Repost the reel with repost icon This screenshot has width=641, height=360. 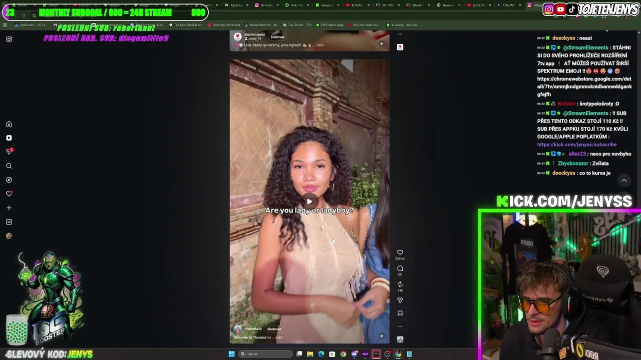click(400, 284)
